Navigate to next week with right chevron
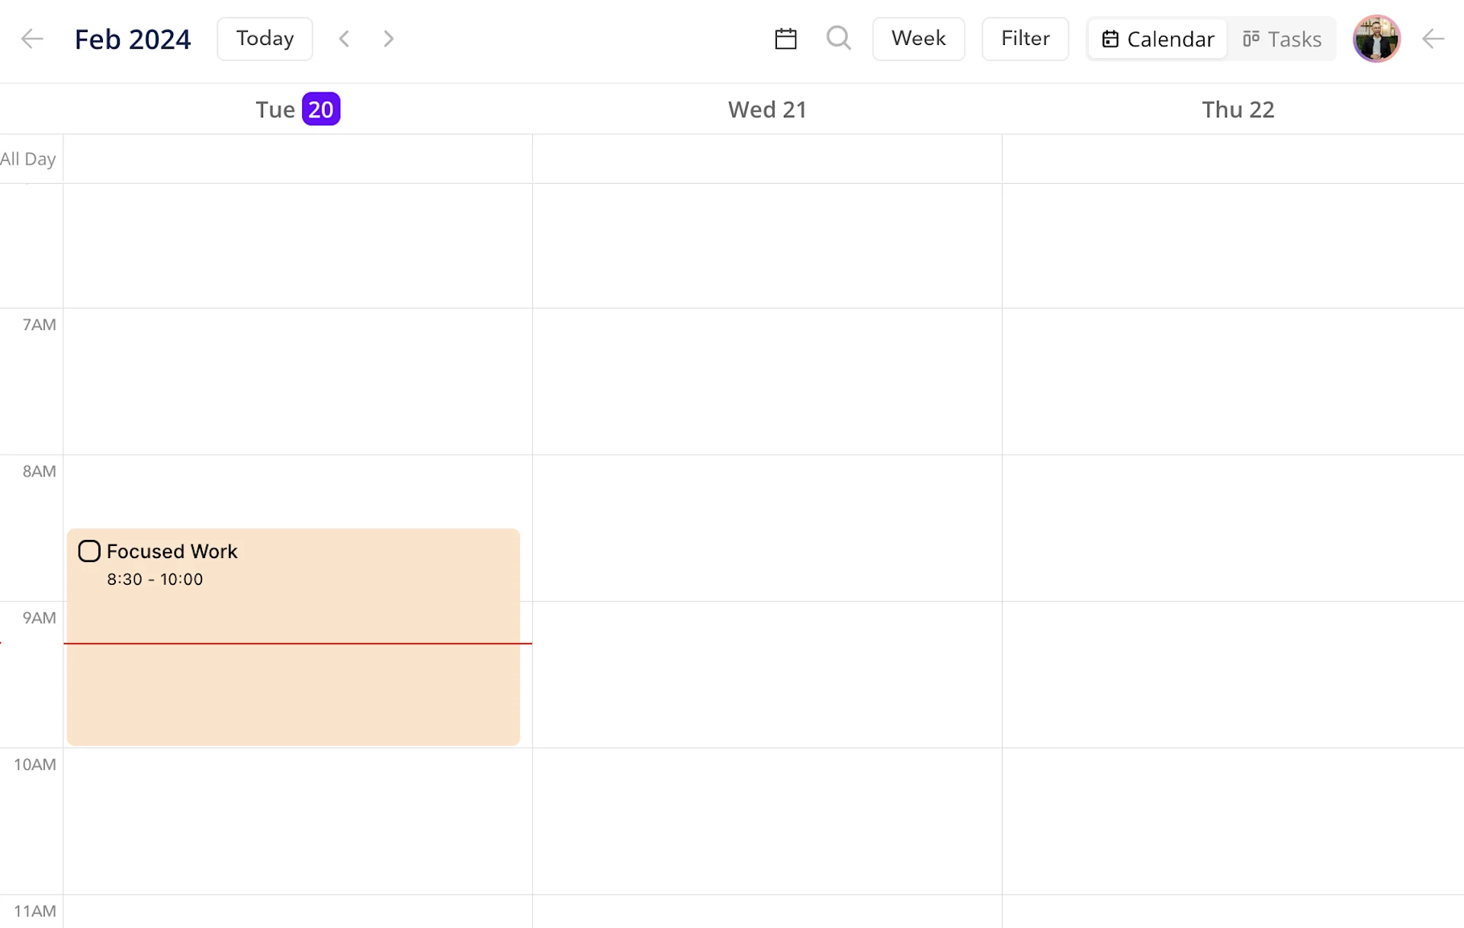The width and height of the screenshot is (1464, 928). pyautogui.click(x=389, y=38)
